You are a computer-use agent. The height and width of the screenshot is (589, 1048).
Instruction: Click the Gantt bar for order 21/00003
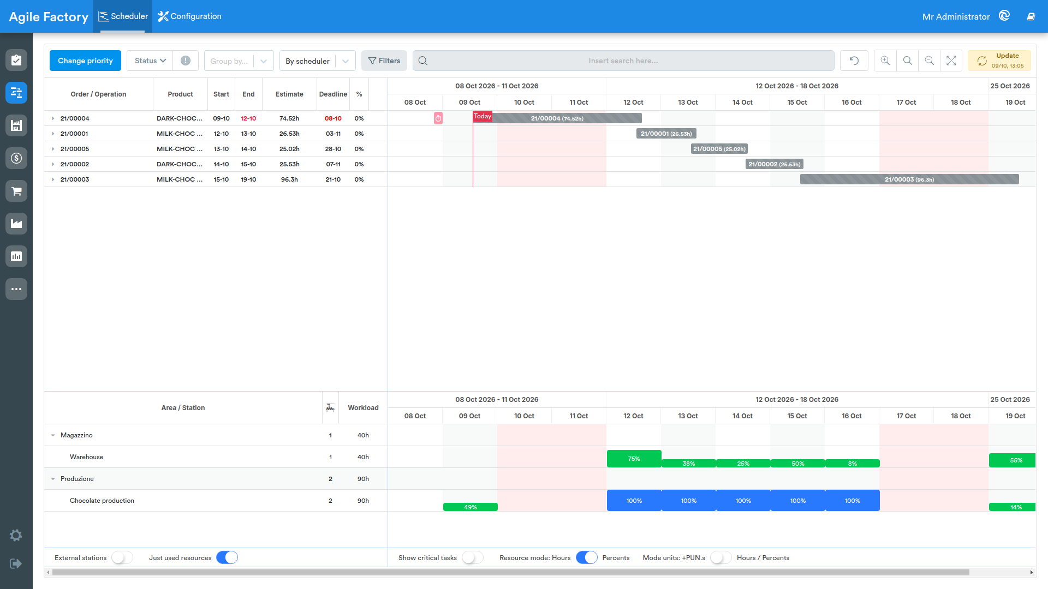click(909, 179)
